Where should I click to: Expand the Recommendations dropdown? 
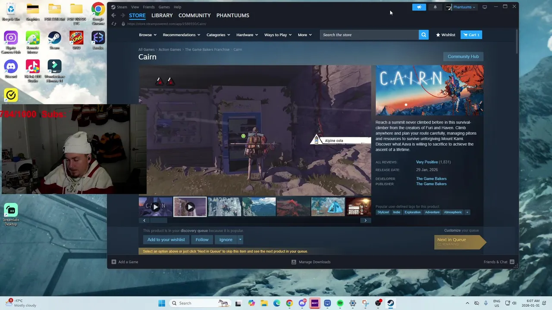click(x=182, y=35)
